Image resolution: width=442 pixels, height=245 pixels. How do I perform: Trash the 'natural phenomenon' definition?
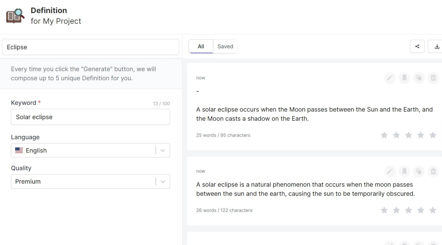click(x=433, y=171)
